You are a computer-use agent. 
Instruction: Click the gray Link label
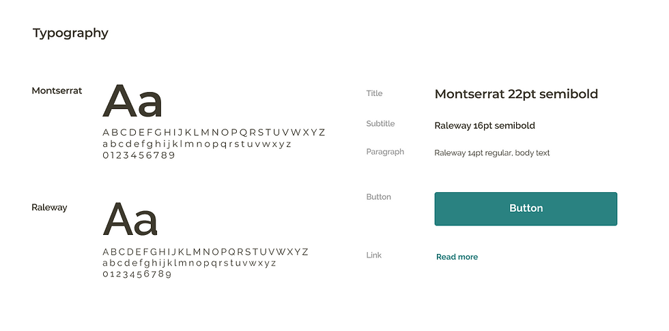pos(374,255)
